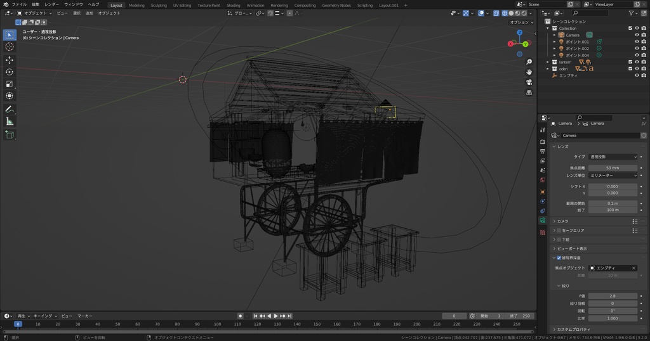Click the camera view icon in viewport
The width and height of the screenshot is (650, 341).
pyautogui.click(x=529, y=82)
